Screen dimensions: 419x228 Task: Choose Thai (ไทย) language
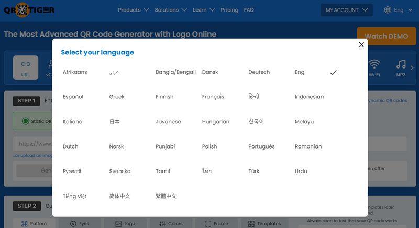(x=206, y=171)
